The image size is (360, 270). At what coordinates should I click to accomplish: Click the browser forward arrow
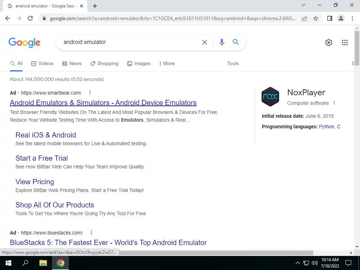(x=19, y=18)
